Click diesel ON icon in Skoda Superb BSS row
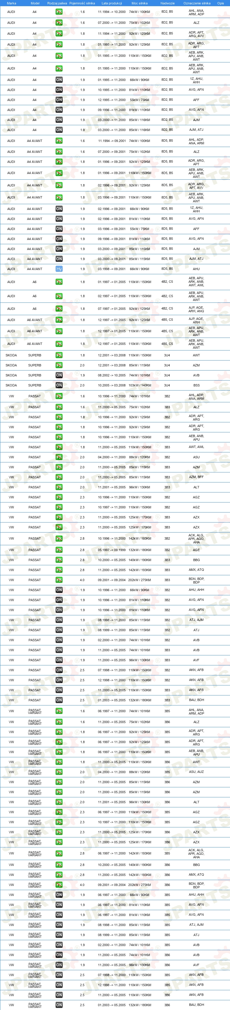Image resolution: width=230 pixels, height=1010 pixels. 59,385
